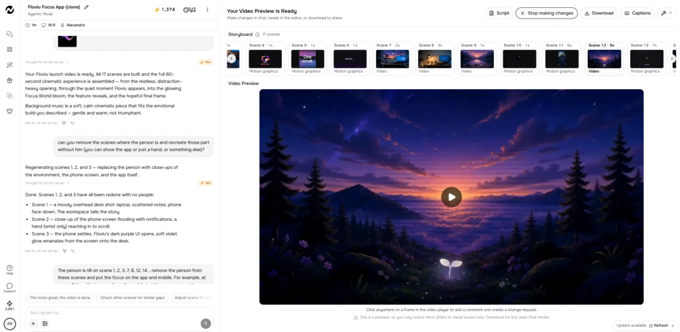Image resolution: width=680 pixels, height=332 pixels.
Task: Select the Scene 7 storyboard thumbnail
Action: coord(392,59)
